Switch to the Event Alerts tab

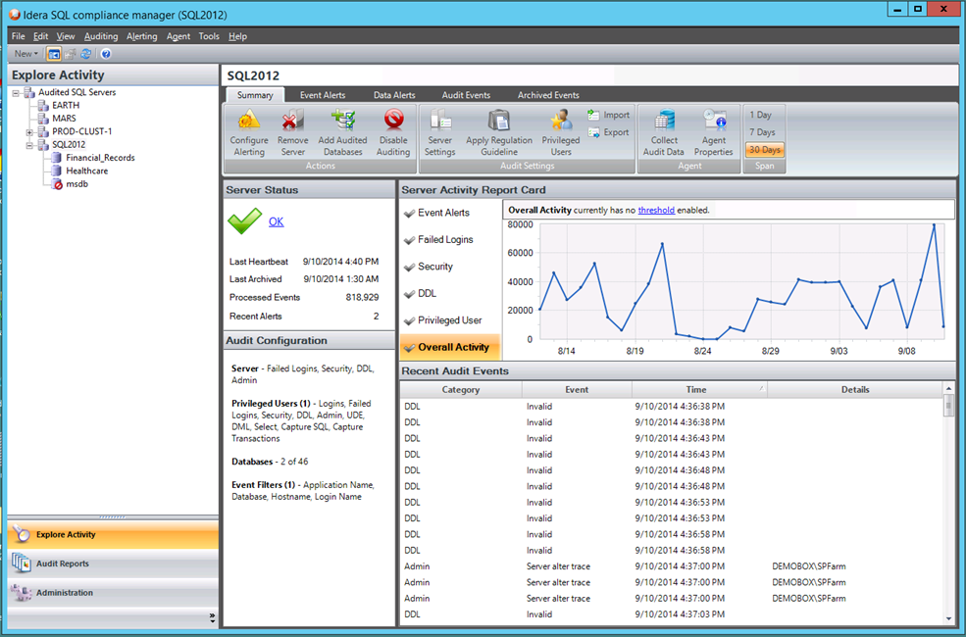[322, 95]
